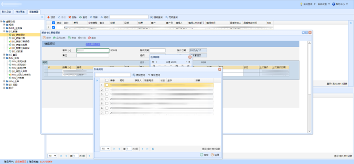Screen dimensions: 354x164
Task: Expand list dialog side panel double-arrow
Action: coord(97,80)
